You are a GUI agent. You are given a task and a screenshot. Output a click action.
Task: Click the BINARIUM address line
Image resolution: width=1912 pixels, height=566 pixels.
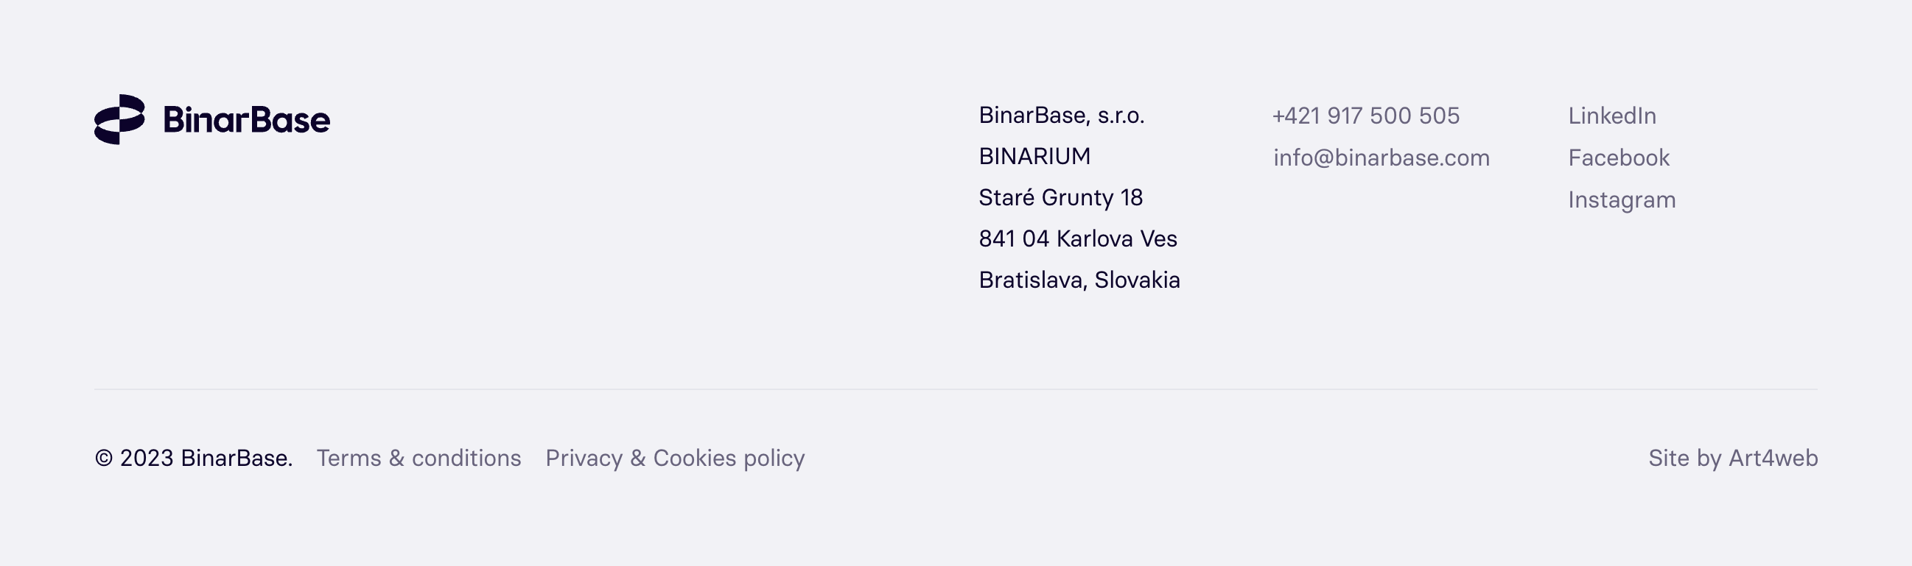click(x=1034, y=157)
